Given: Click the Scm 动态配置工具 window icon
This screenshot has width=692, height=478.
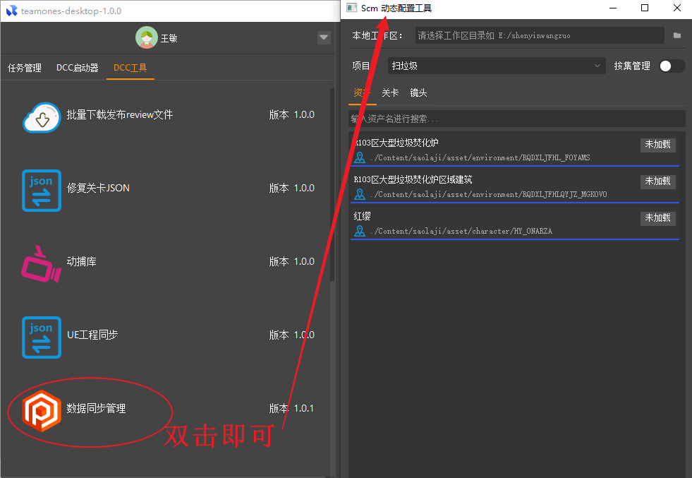Looking at the screenshot, I should click(352, 8).
